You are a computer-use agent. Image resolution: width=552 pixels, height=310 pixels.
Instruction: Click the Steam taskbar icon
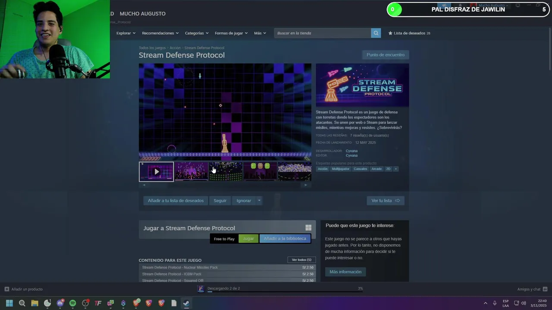[x=186, y=303]
